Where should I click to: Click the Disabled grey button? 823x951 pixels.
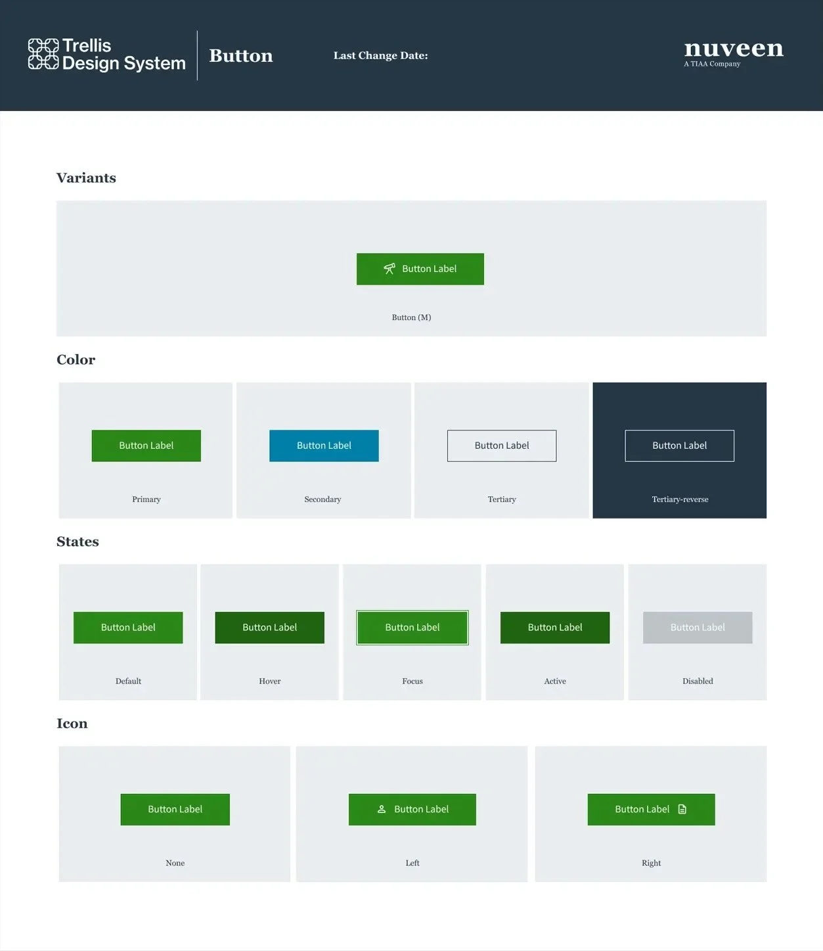point(698,628)
